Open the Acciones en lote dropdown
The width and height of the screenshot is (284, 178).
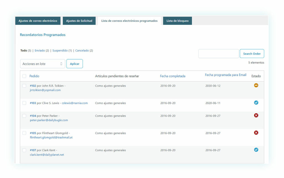tap(42, 64)
